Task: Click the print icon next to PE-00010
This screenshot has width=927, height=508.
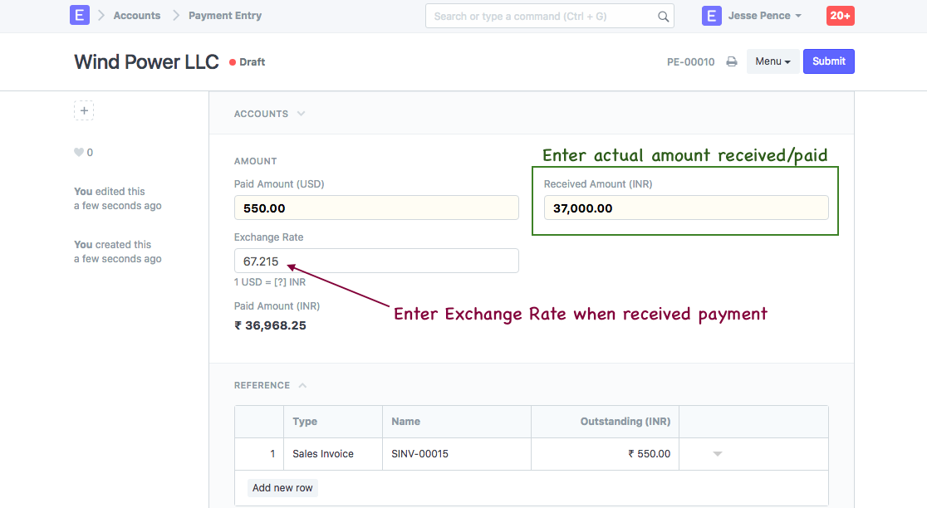Action: tap(732, 61)
